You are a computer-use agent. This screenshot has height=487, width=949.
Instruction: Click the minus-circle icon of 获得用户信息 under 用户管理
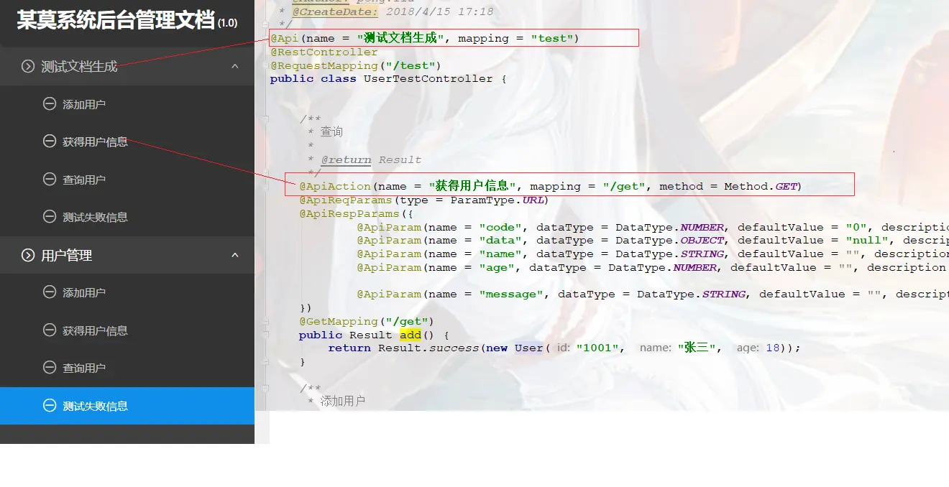click(50, 330)
